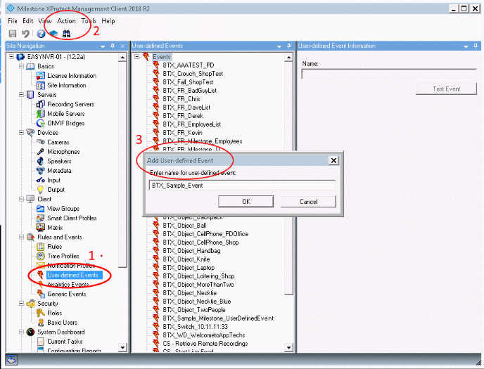Pin the User-defined Event Information panel
The width and height of the screenshot is (484, 369).
click(476, 46)
